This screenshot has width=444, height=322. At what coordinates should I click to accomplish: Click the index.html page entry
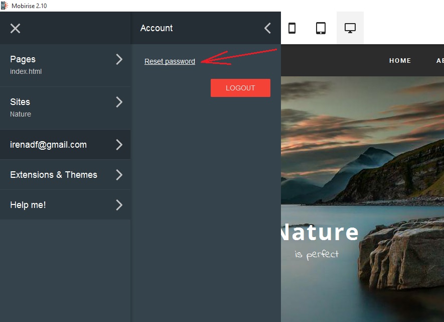click(x=26, y=71)
